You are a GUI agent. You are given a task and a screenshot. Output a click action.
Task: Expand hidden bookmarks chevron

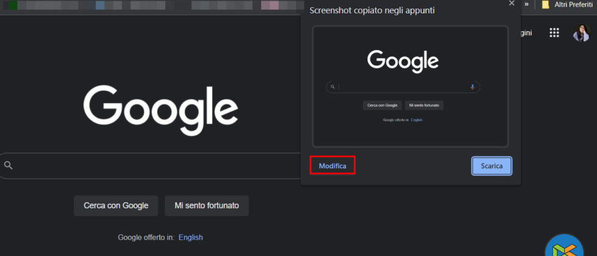(x=526, y=4)
